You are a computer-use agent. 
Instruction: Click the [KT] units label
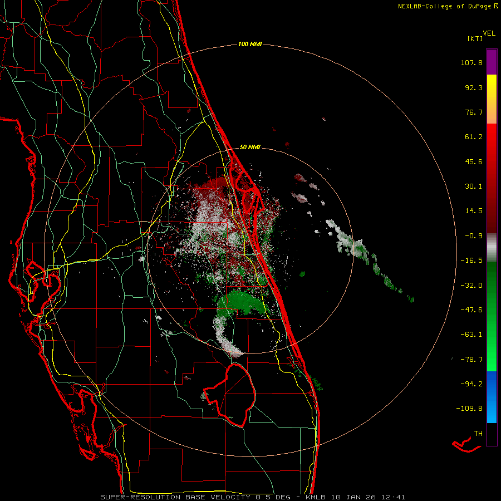tap(475, 38)
